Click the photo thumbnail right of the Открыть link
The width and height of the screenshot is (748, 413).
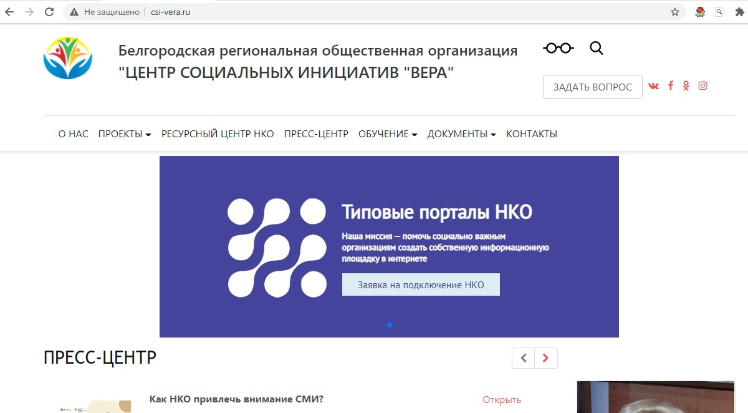coord(656,397)
